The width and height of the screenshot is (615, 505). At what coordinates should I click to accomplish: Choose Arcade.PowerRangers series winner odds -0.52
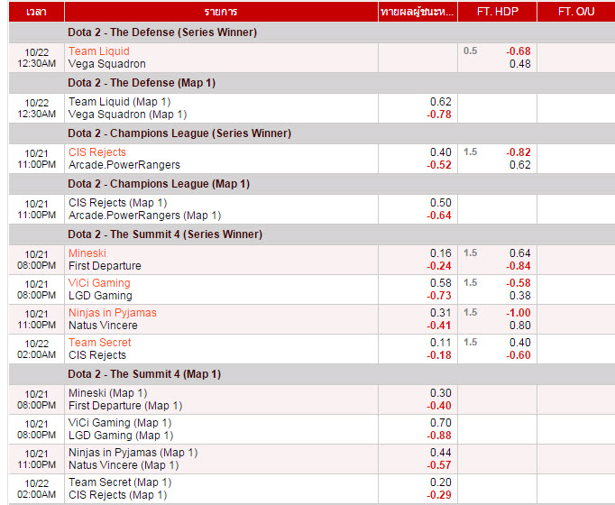(439, 165)
